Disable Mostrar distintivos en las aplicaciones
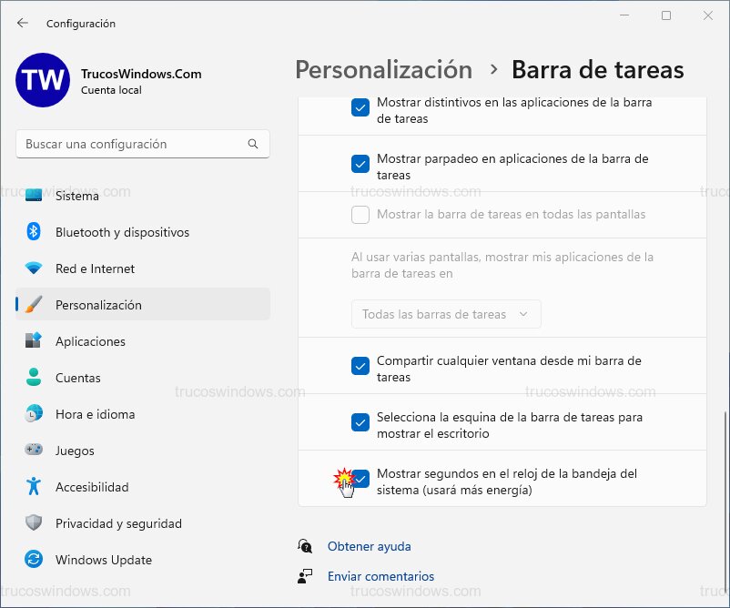This screenshot has width=730, height=608. [x=360, y=106]
